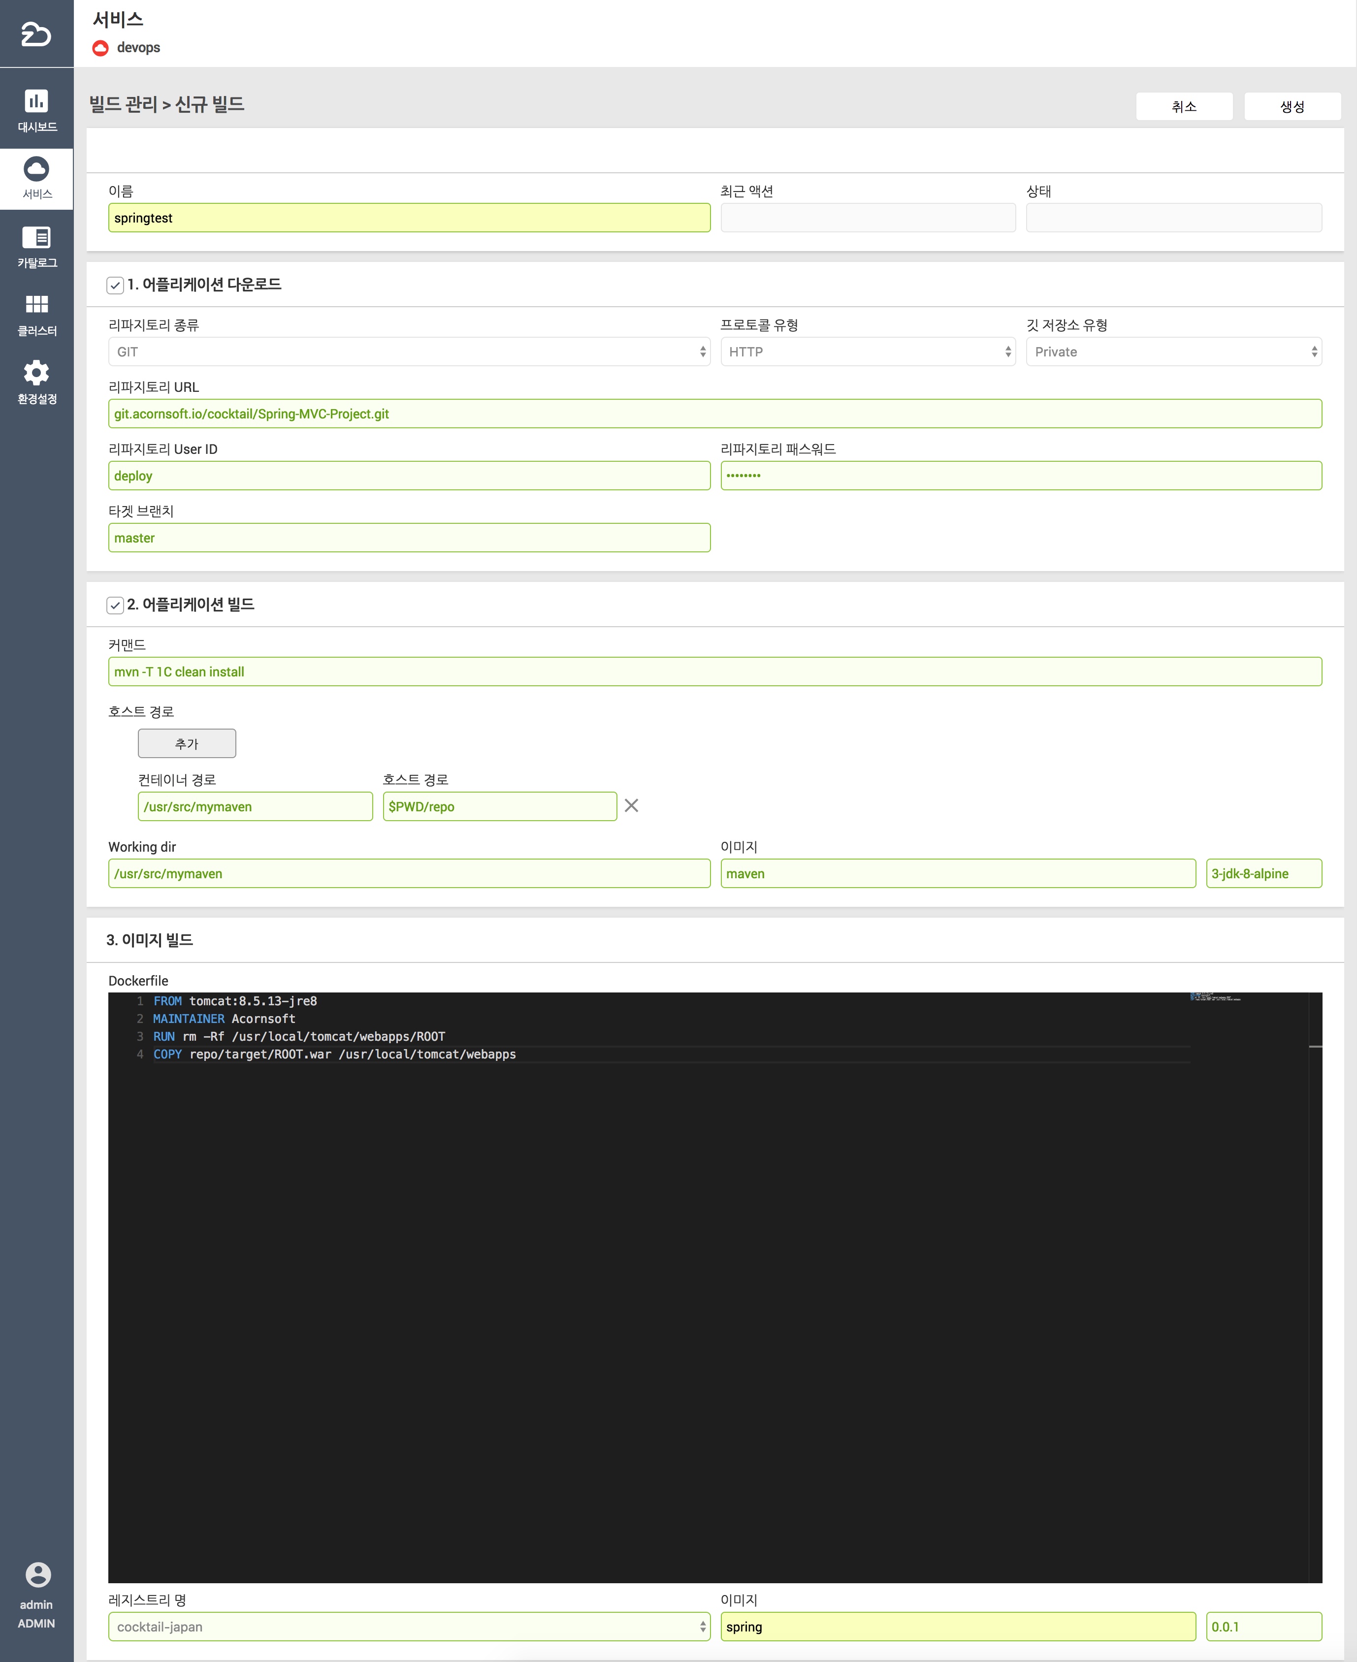Click Dockerfile line COPY repo/target/ROOT.war
The width and height of the screenshot is (1357, 1662).
(x=334, y=1055)
